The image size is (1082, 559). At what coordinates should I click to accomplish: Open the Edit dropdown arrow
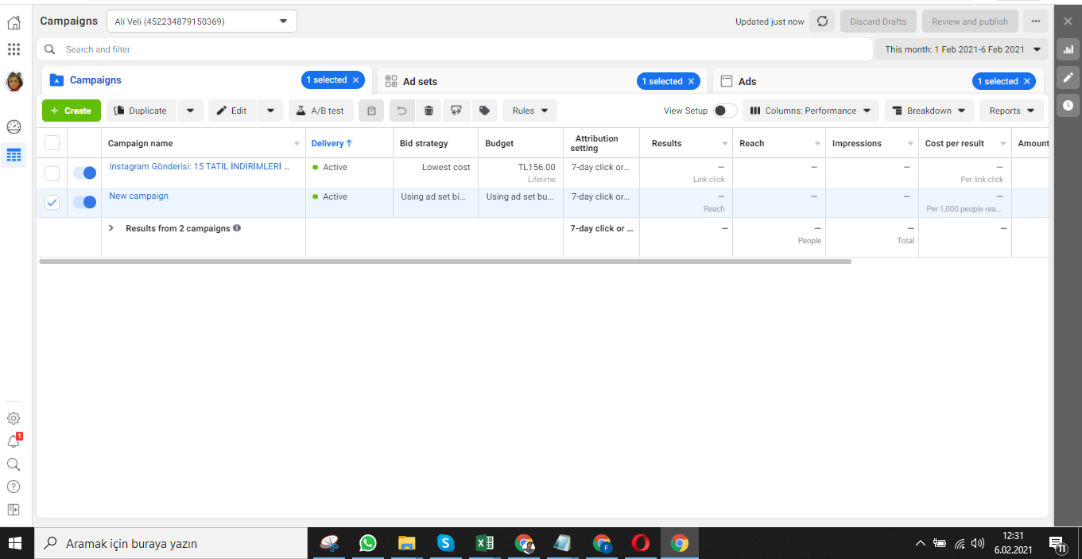[270, 111]
